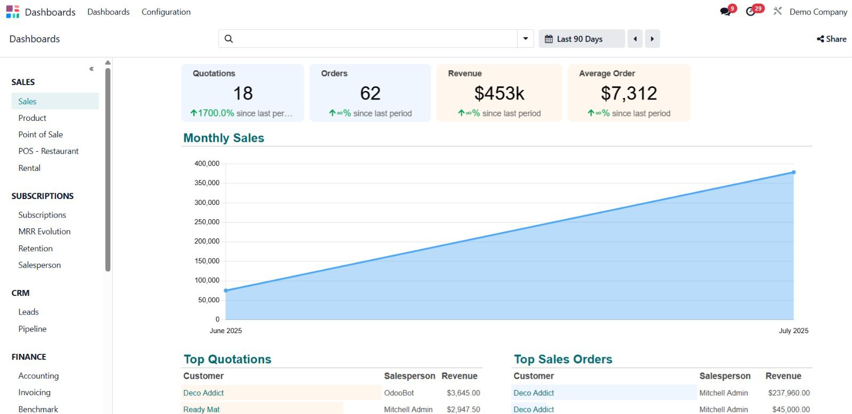Click the Share button

click(x=832, y=39)
